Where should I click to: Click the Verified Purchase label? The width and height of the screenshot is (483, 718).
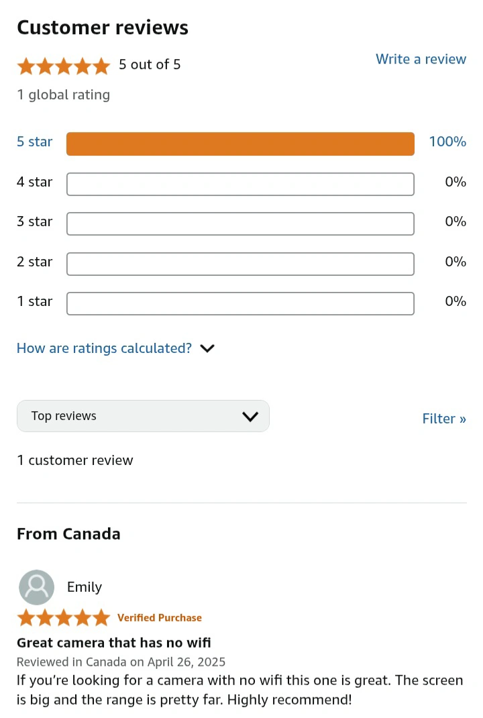pos(159,618)
